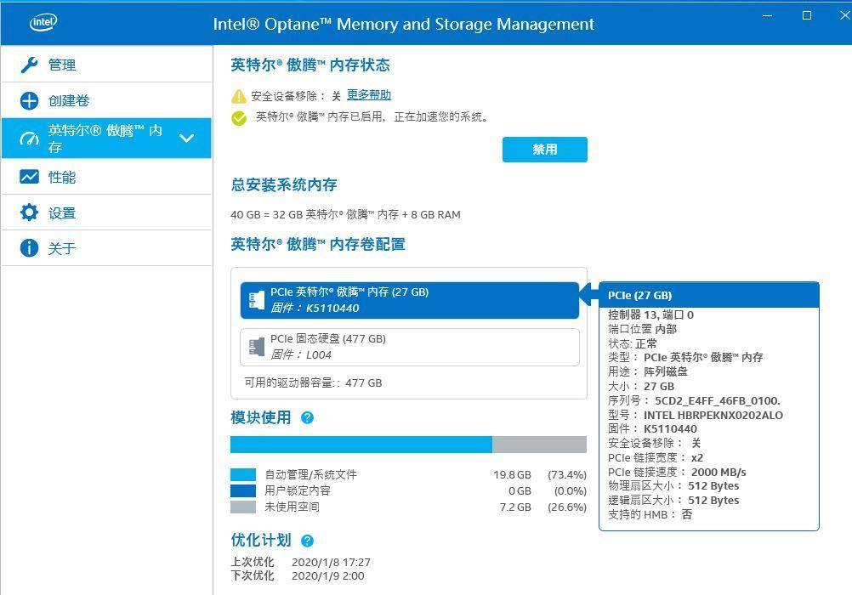Collapse the 英特尔 傲腾 内存 sidebar chevron

coord(186,138)
